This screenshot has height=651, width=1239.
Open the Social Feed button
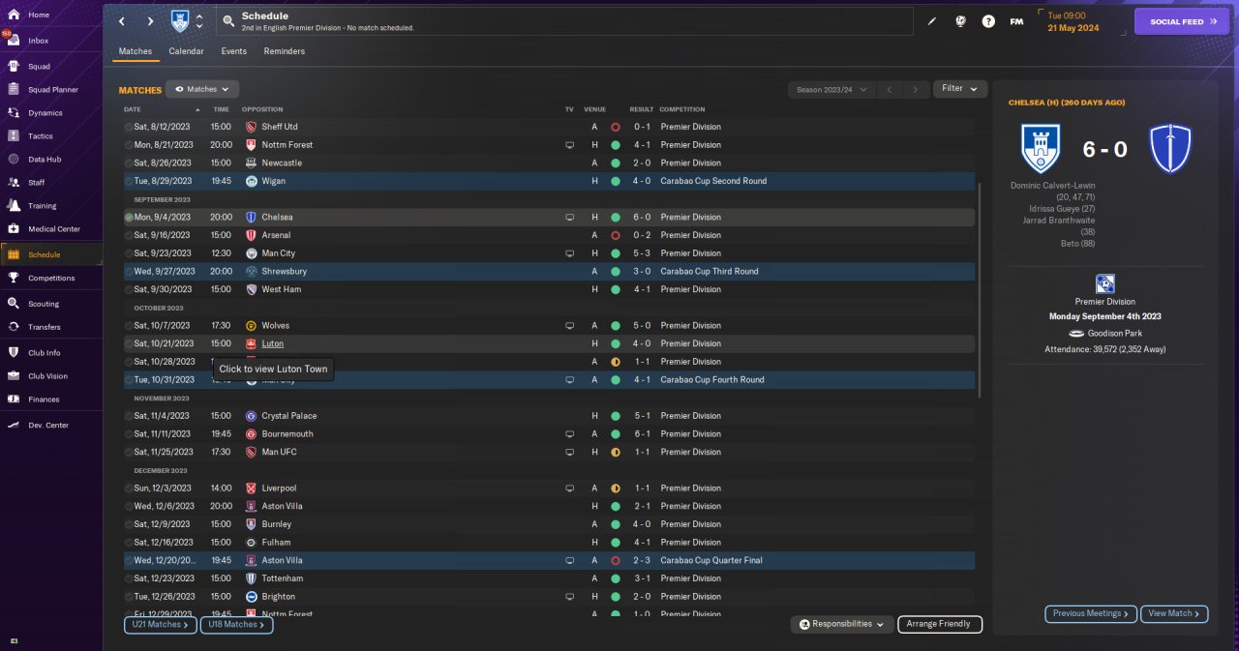pos(1181,21)
